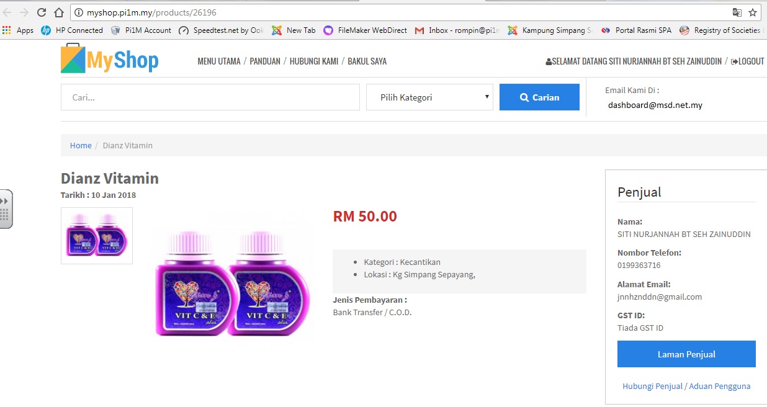Click into the Cari search field
Image resolution: width=767 pixels, height=407 pixels.
(210, 97)
